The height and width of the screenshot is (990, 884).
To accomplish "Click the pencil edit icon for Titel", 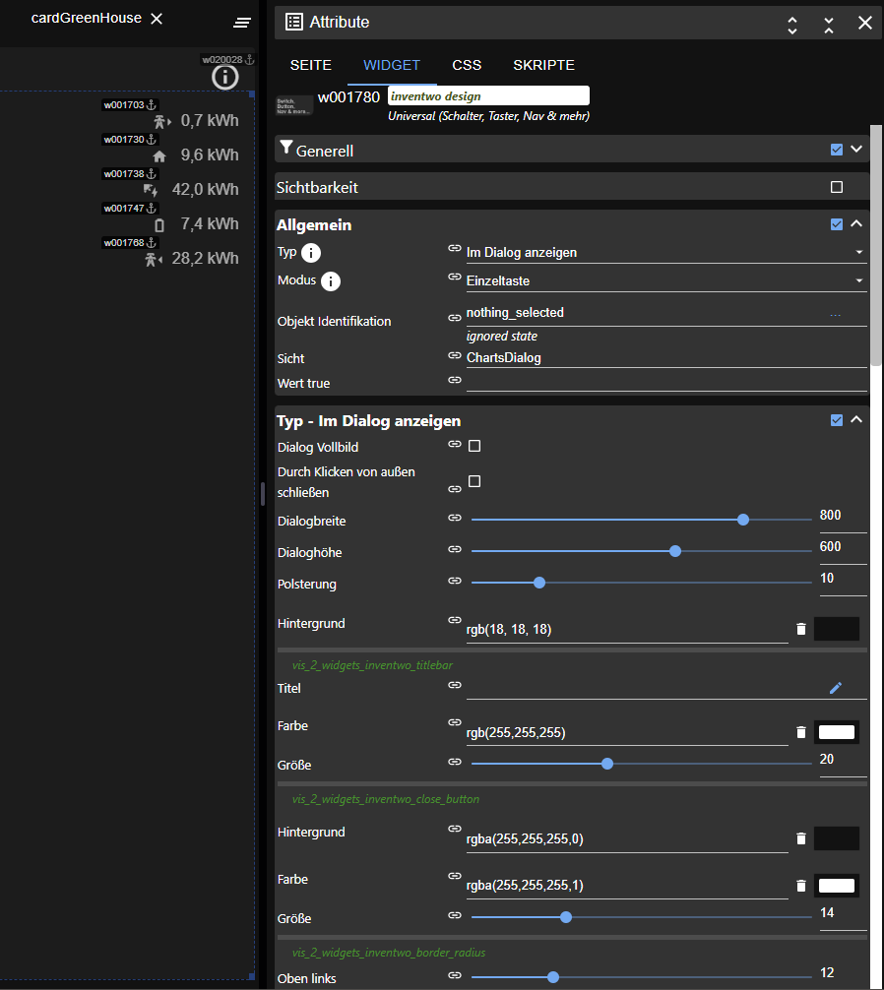I will 836,688.
